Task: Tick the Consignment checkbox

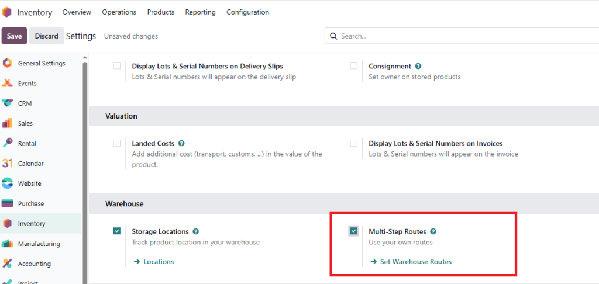Action: click(354, 66)
